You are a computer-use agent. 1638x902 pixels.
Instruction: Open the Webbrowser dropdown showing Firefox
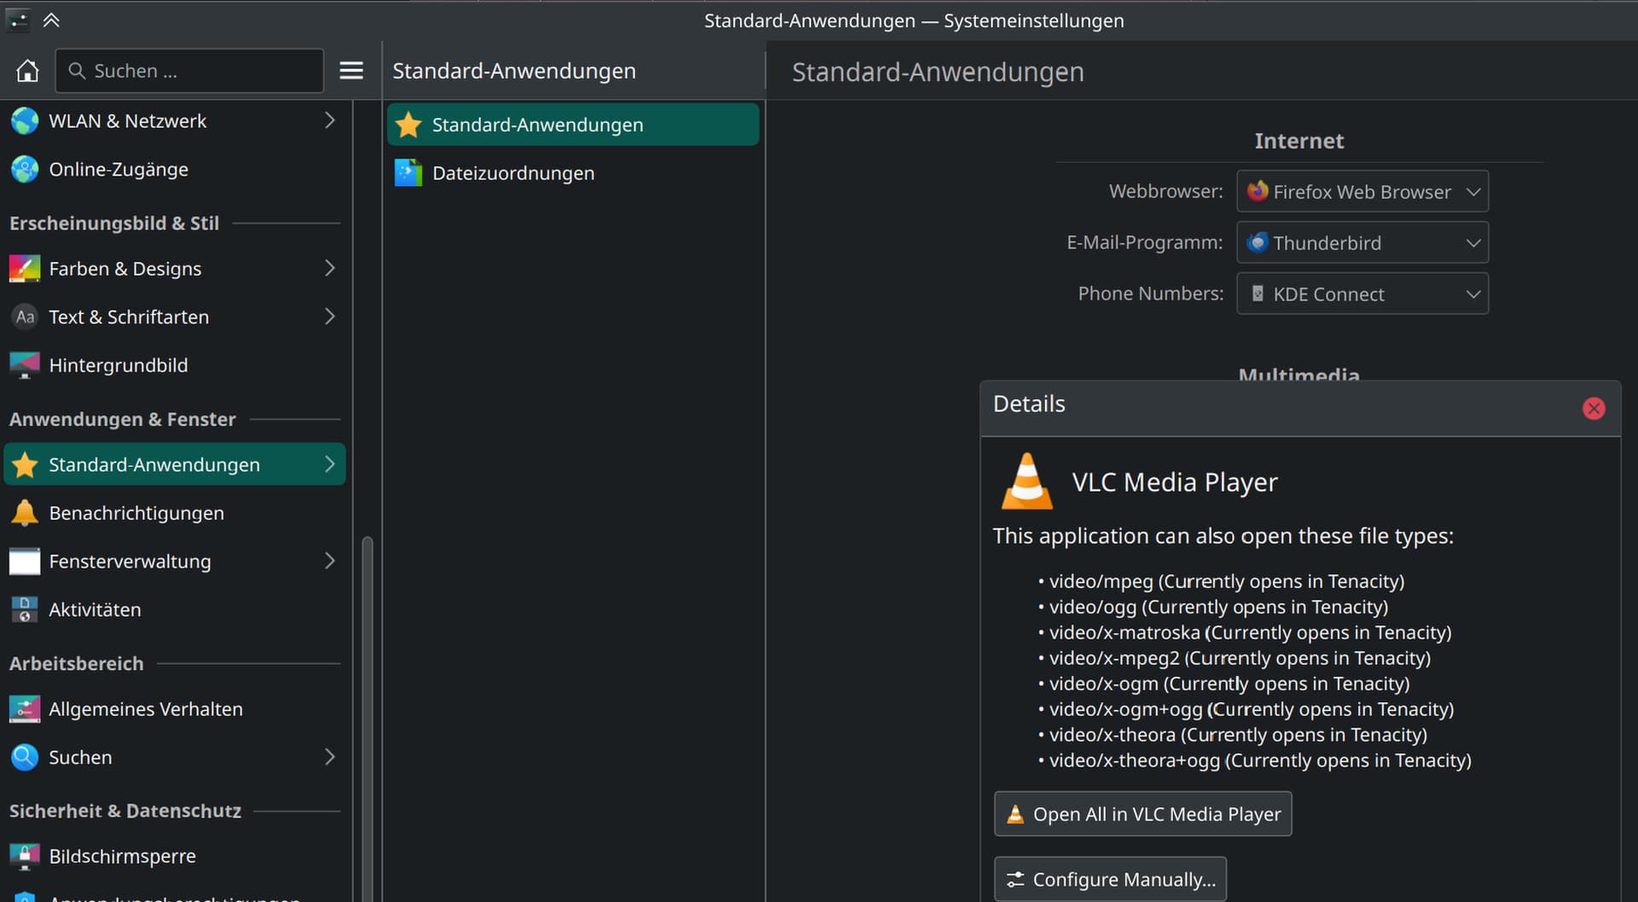point(1362,191)
